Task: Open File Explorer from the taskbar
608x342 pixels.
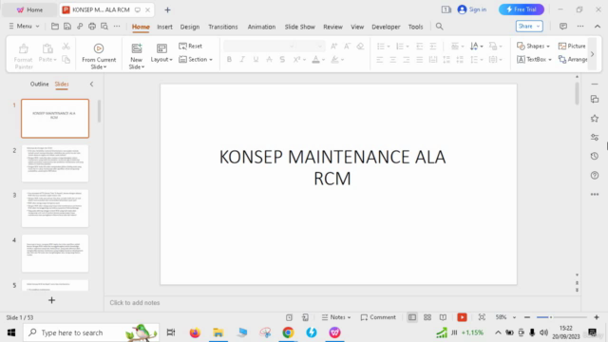Action: 218,332
